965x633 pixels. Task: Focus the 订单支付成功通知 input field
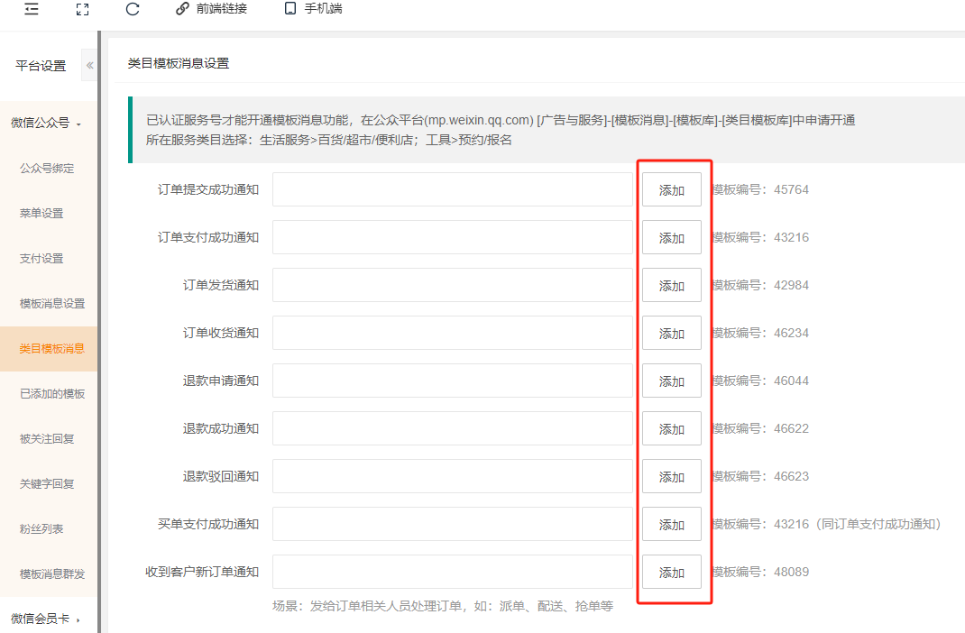coord(452,238)
